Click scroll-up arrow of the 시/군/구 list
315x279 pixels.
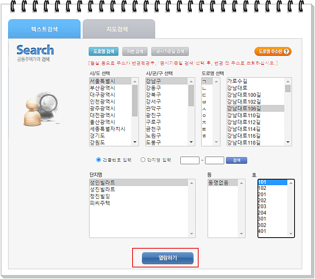coord(191,81)
